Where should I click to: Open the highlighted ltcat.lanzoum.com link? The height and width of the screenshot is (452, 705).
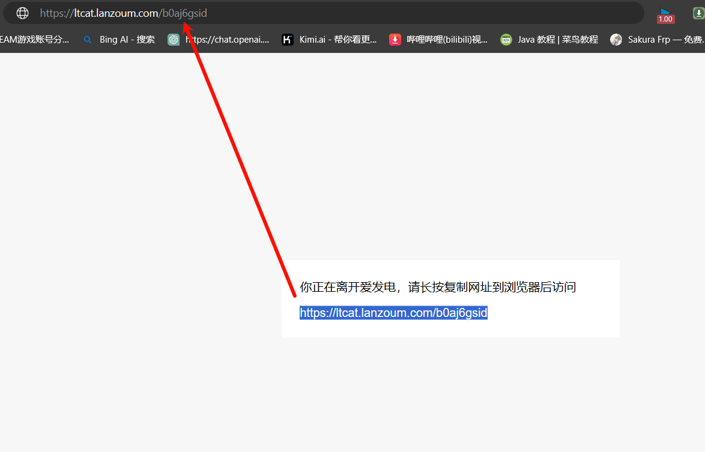pyautogui.click(x=393, y=312)
